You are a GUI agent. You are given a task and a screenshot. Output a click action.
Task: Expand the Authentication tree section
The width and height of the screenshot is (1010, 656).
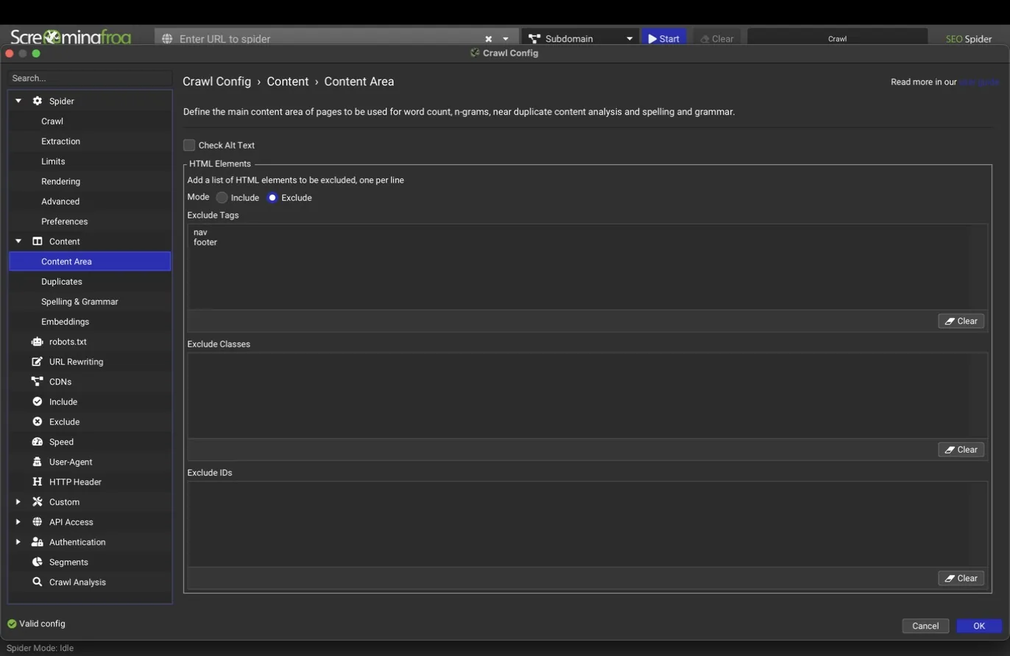[x=18, y=542]
